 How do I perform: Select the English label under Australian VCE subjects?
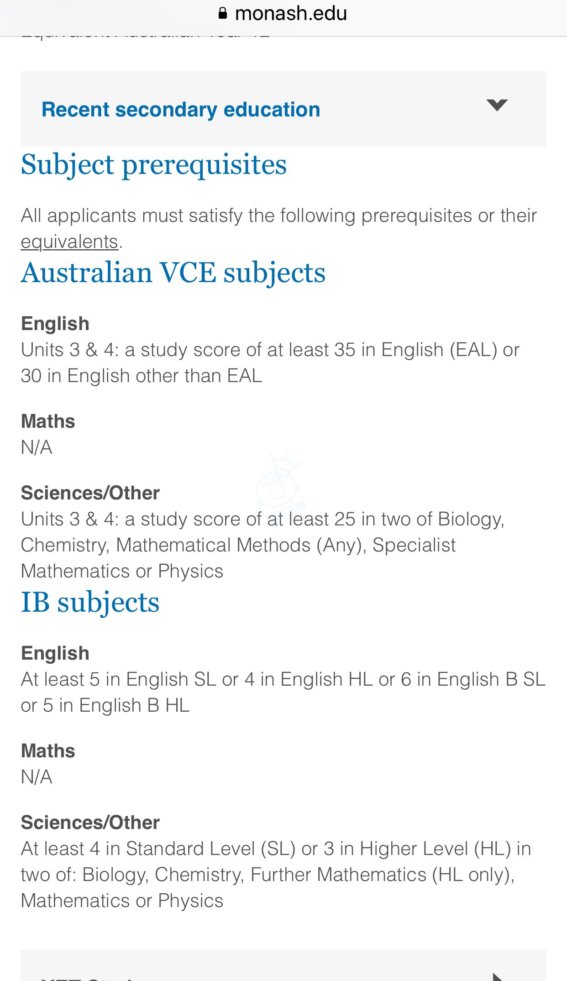click(x=55, y=324)
